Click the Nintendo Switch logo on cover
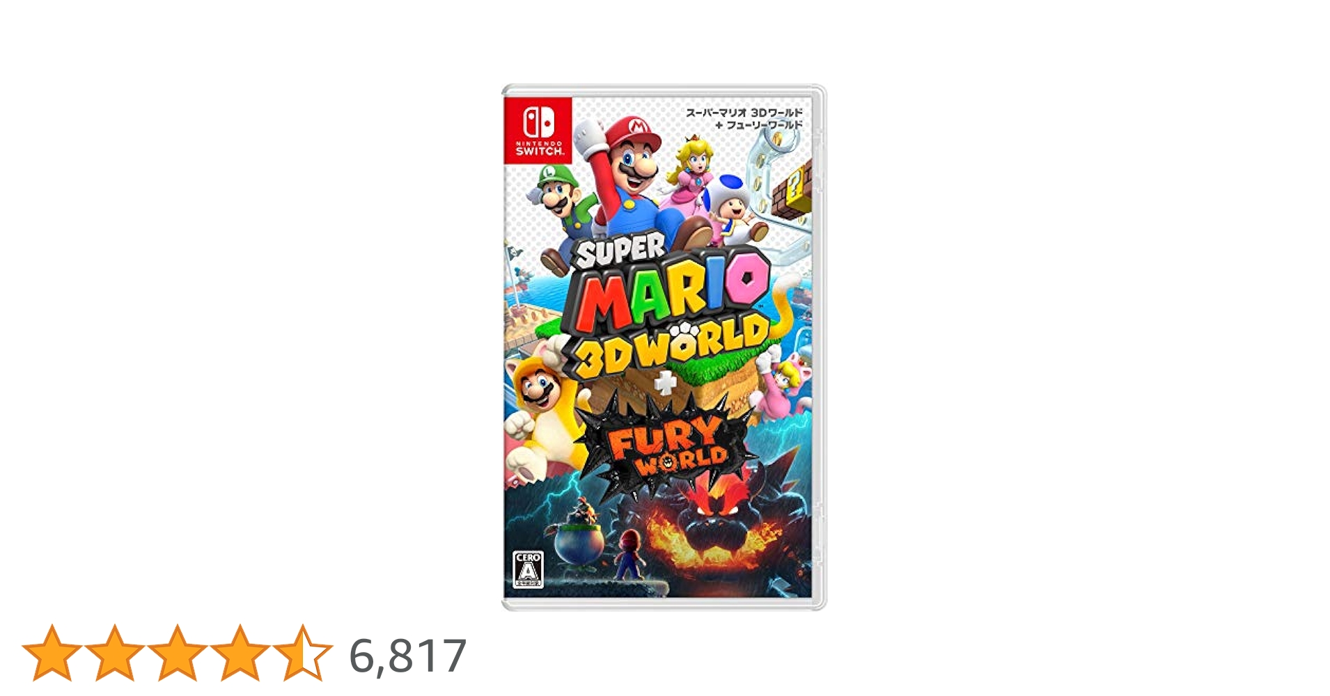Screen dimensions: 1330x696 click(538, 131)
